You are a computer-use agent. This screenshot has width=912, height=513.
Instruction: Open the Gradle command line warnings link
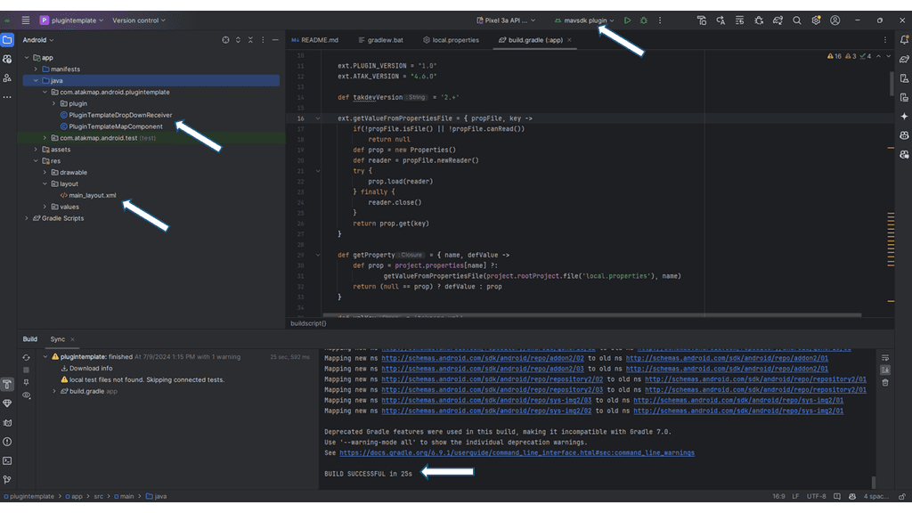pyautogui.click(x=517, y=452)
